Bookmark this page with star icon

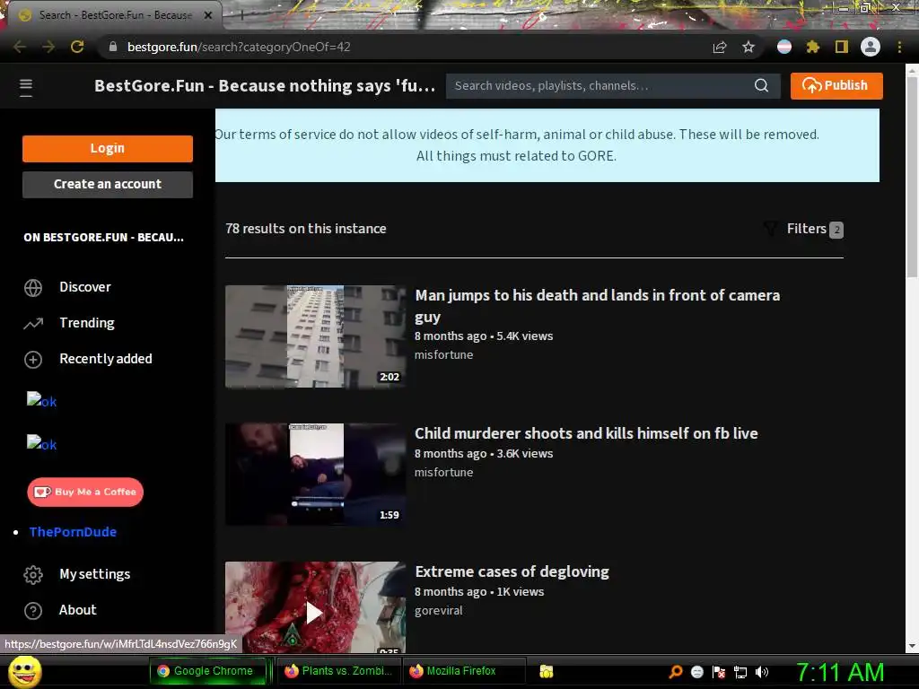coord(748,47)
